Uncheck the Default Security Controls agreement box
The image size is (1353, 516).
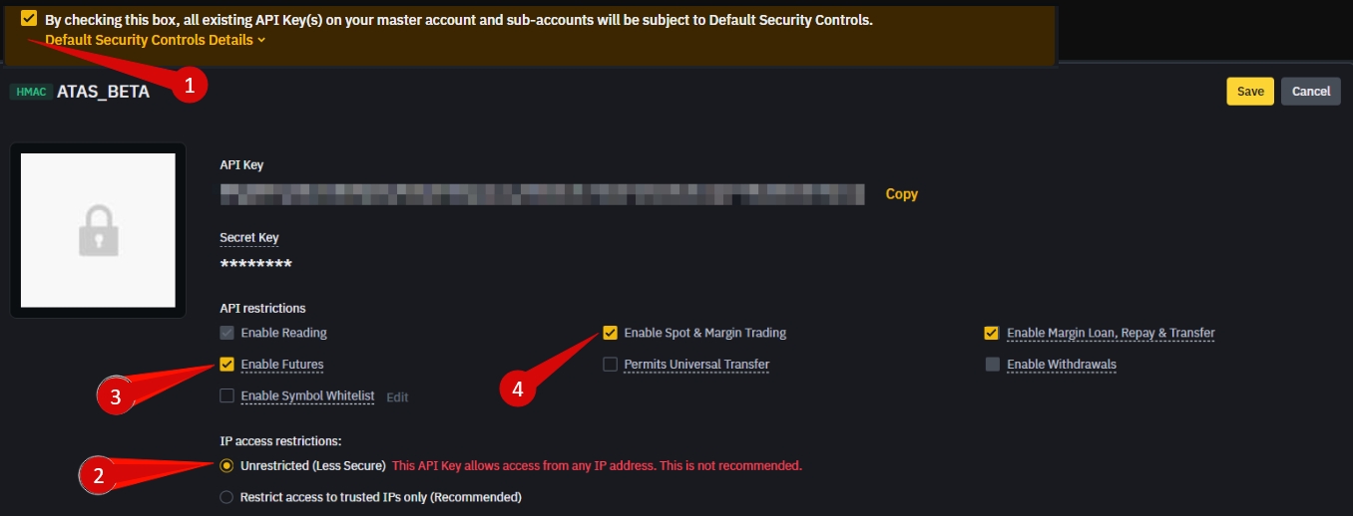tap(28, 19)
